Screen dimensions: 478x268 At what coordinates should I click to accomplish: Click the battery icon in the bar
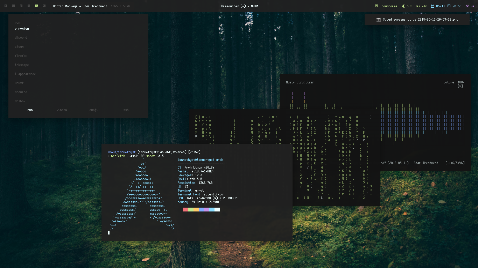tap(418, 6)
